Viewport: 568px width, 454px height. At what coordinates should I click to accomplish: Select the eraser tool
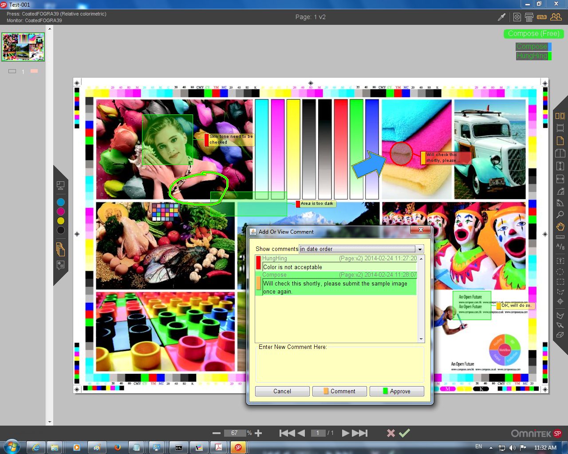(560, 335)
